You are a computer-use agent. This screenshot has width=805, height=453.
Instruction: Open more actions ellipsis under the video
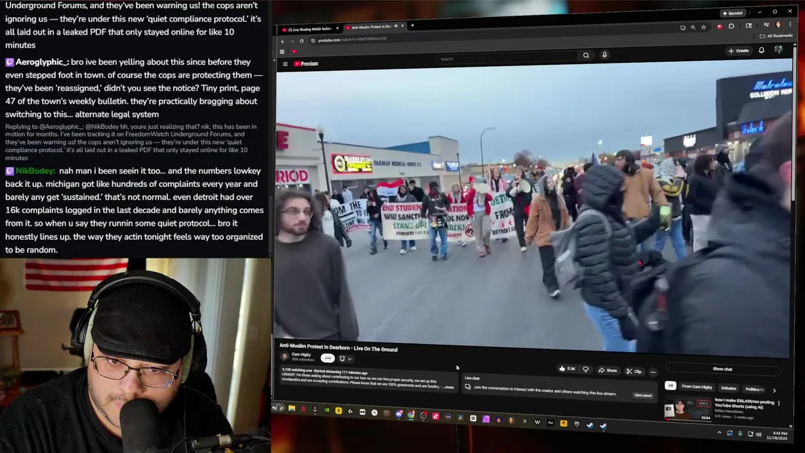653,372
